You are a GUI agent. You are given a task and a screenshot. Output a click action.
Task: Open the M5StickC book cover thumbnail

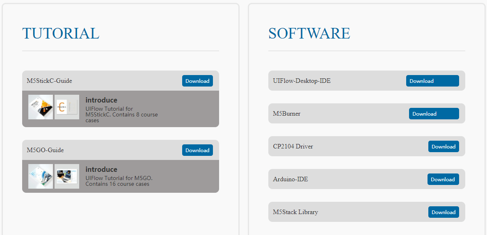coord(41,107)
